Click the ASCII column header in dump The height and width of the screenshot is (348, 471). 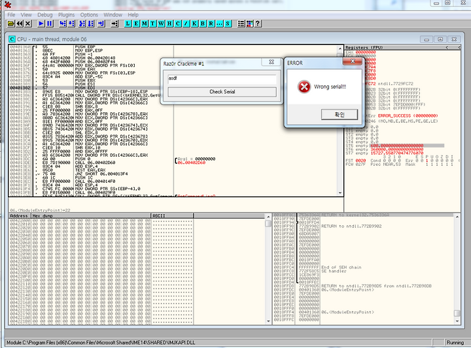172,216
